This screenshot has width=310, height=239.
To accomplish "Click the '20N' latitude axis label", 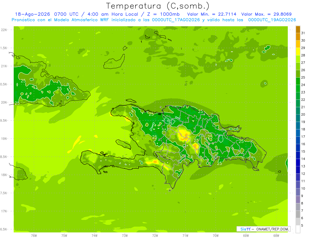I will pos(4,102).
